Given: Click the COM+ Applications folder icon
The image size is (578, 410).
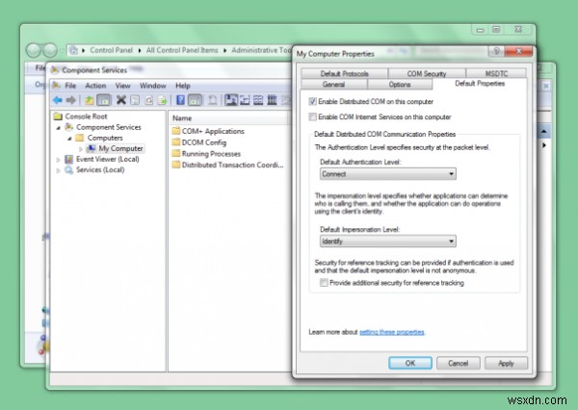Looking at the screenshot, I should click(x=176, y=131).
